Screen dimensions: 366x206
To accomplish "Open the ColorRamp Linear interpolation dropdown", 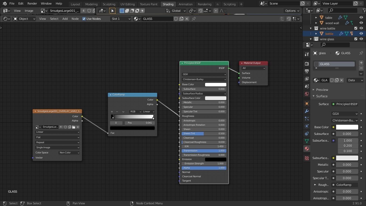I will [x=148, y=112].
